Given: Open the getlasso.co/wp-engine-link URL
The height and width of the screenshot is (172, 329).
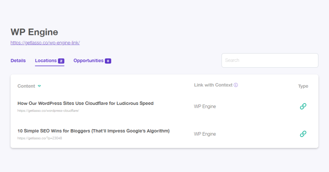Looking at the screenshot, I should [x=45, y=43].
